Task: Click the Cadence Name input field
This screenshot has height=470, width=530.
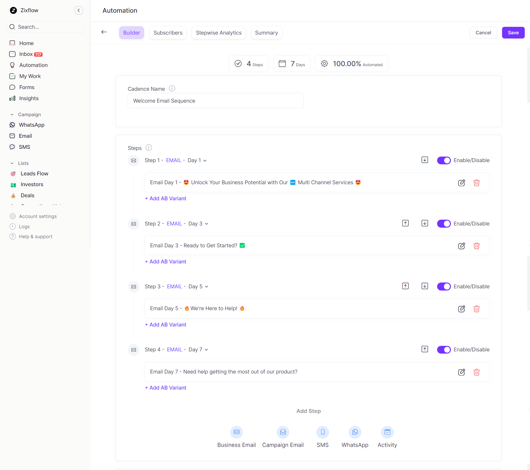Action: pos(215,101)
